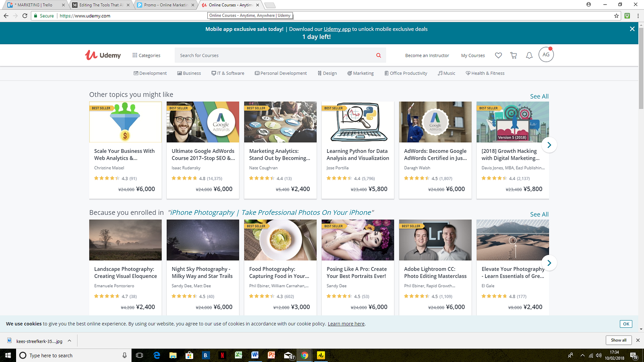Click See All for iPhone Photography recommendations
The image size is (644, 362).
[x=539, y=214]
